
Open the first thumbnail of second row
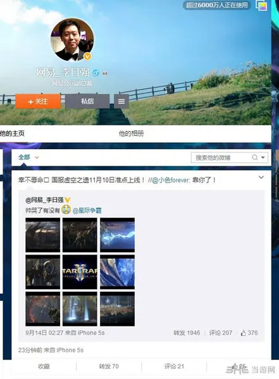42,272
